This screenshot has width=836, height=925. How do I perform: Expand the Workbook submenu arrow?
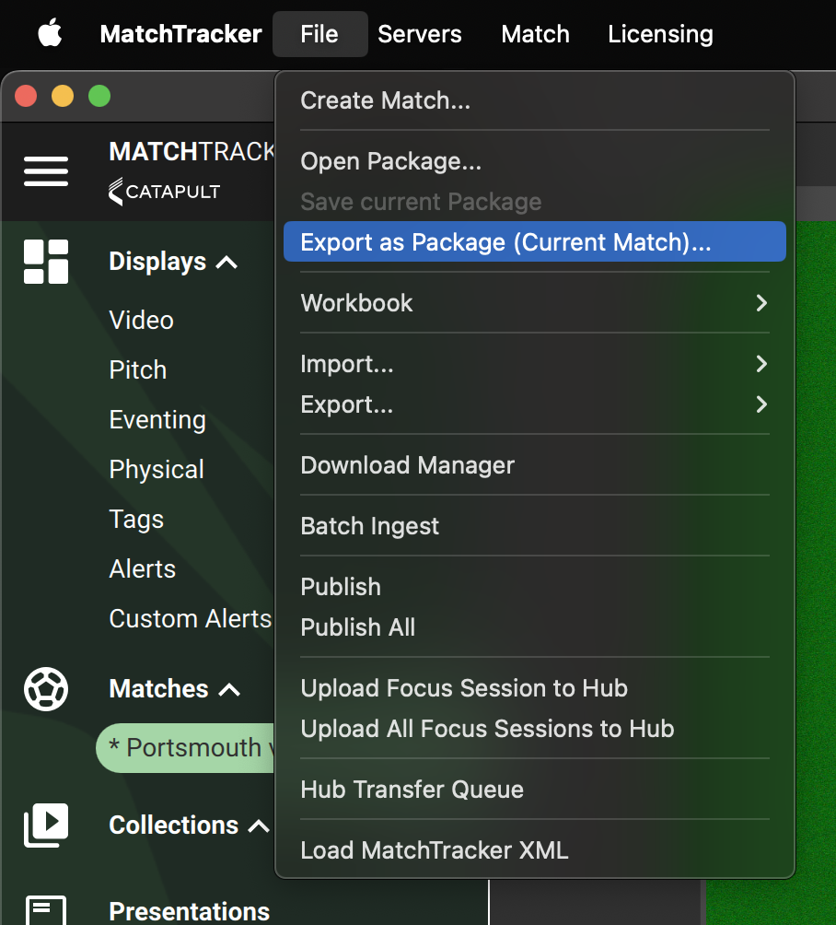(x=761, y=303)
